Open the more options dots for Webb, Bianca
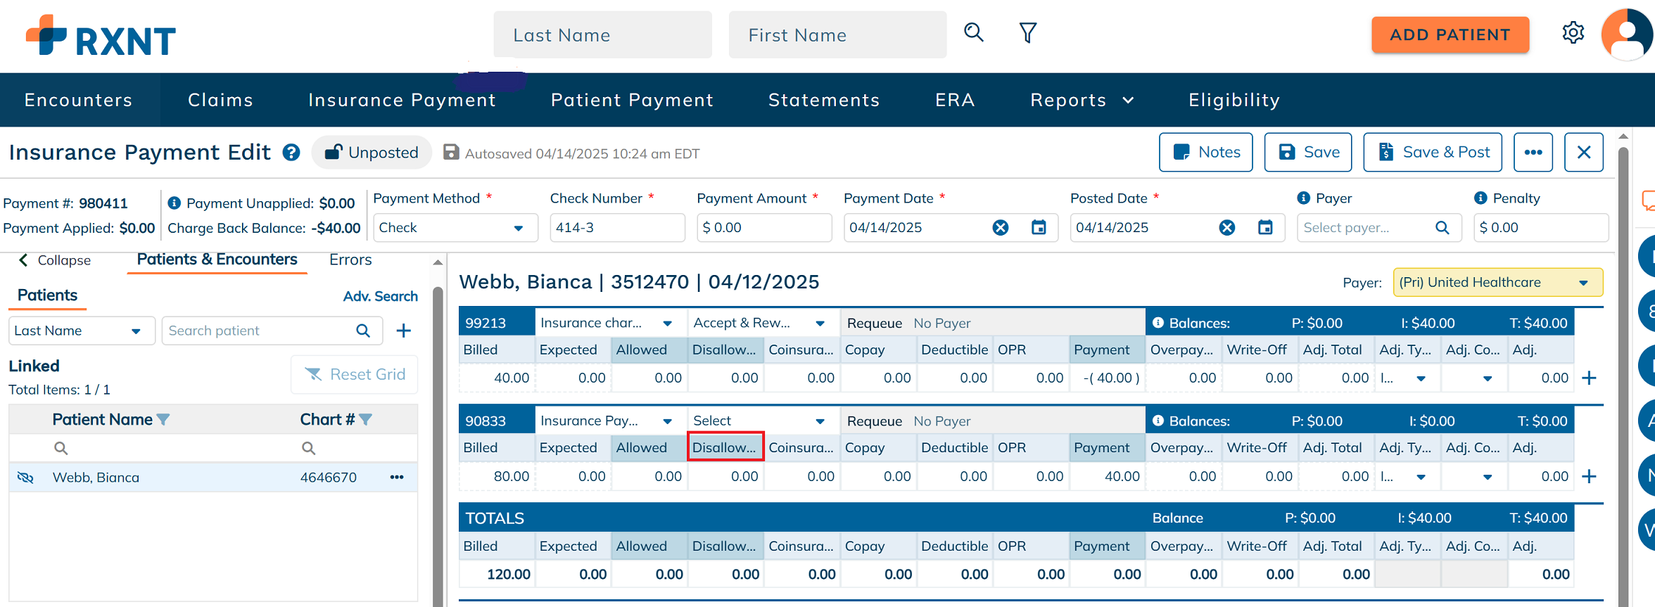This screenshot has height=607, width=1655. coord(397,477)
